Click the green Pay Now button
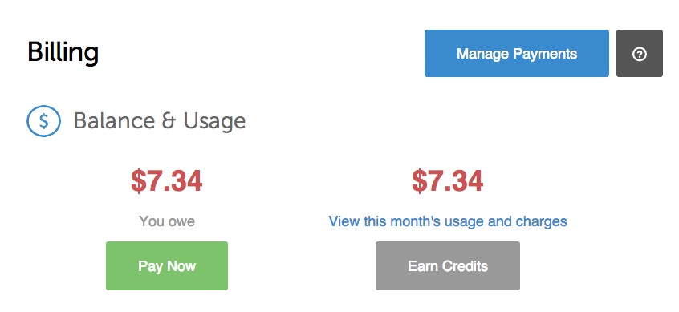Image resolution: width=679 pixels, height=312 pixels. click(x=167, y=265)
